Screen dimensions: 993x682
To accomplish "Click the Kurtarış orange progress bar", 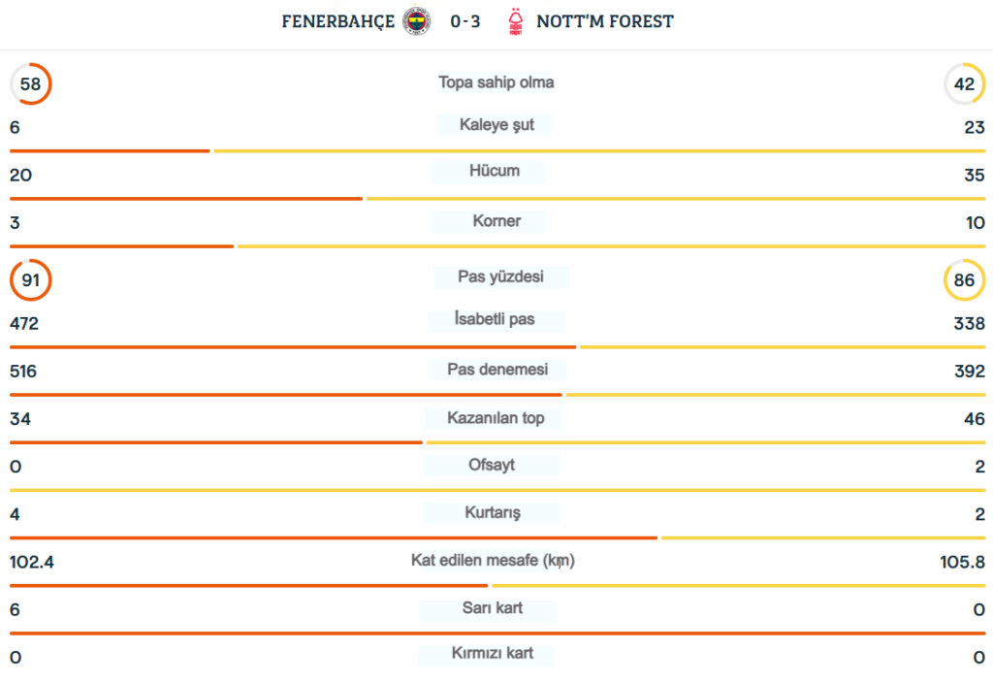I will pyautogui.click(x=334, y=537).
